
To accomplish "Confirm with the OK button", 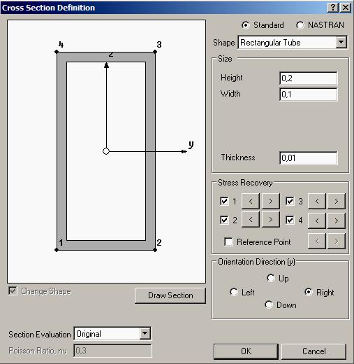I will point(246,351).
